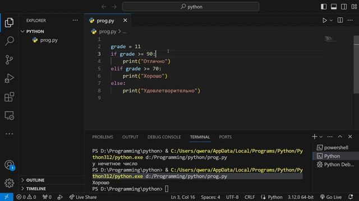Click the forwarded ports indicator in status bar
Screen dimensions: 359x201
click(47, 197)
